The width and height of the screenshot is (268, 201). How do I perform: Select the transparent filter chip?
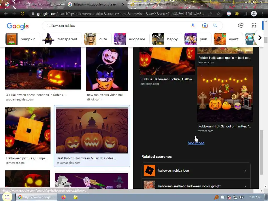(x=62, y=39)
